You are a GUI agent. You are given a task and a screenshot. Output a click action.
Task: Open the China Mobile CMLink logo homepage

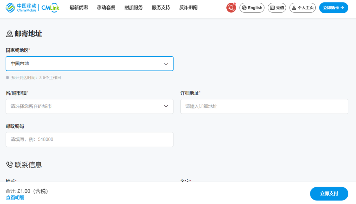[x=32, y=8]
